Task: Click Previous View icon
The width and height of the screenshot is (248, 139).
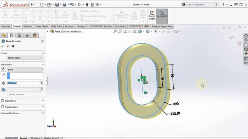Action: coord(125,32)
